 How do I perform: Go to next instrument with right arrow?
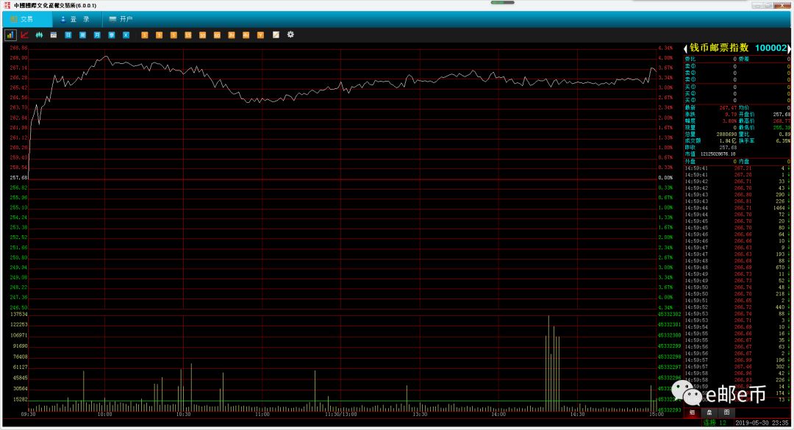[789, 49]
